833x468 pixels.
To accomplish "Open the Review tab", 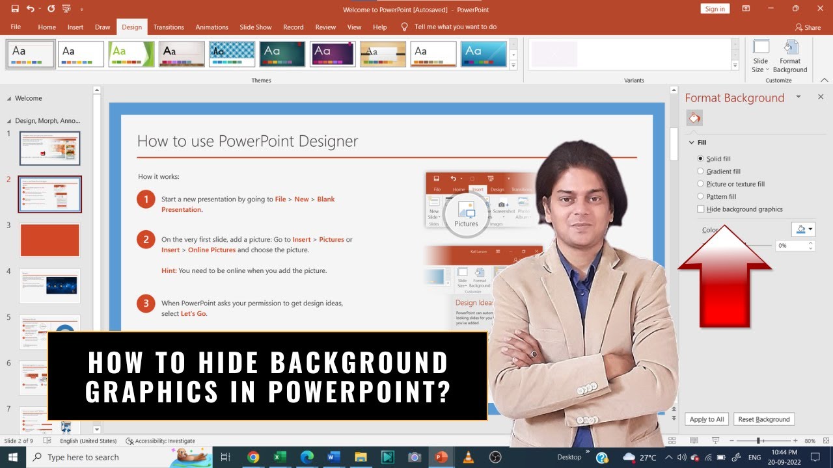I will point(325,27).
